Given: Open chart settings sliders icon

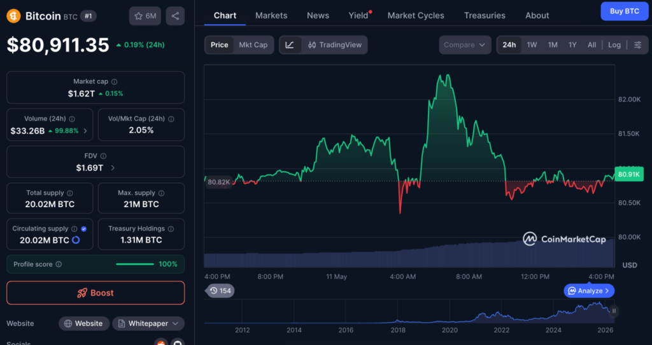Looking at the screenshot, I should (x=637, y=45).
